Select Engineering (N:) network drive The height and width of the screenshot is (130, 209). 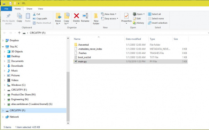(18, 99)
